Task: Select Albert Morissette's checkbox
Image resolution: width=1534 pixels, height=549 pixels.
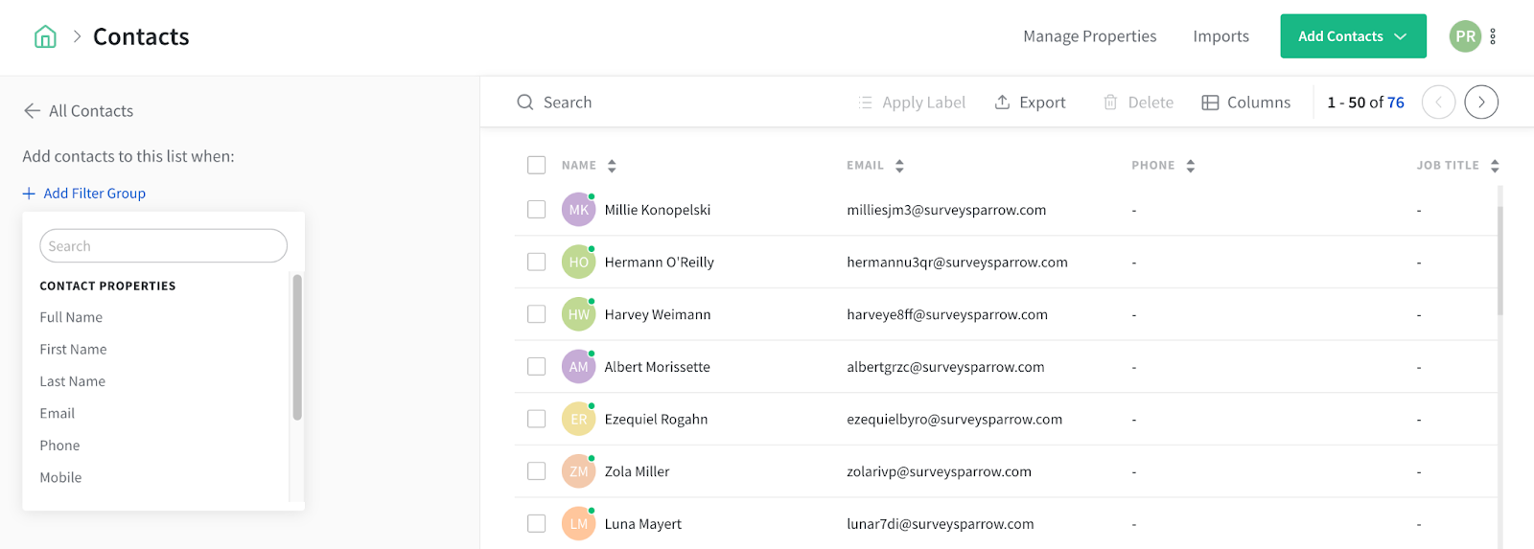Action: click(537, 367)
